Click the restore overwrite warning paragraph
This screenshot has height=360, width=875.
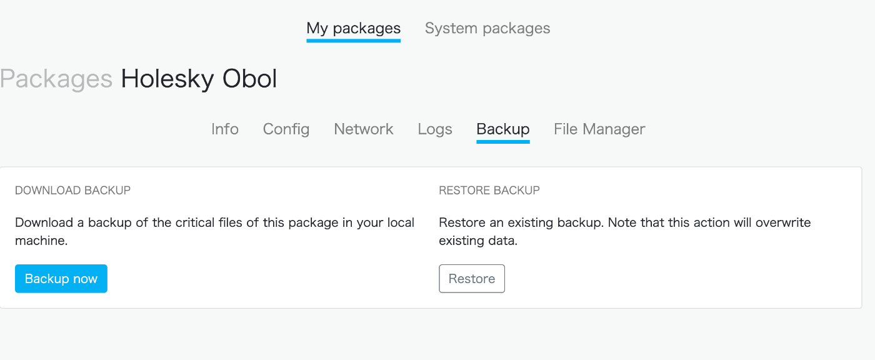[x=625, y=231]
